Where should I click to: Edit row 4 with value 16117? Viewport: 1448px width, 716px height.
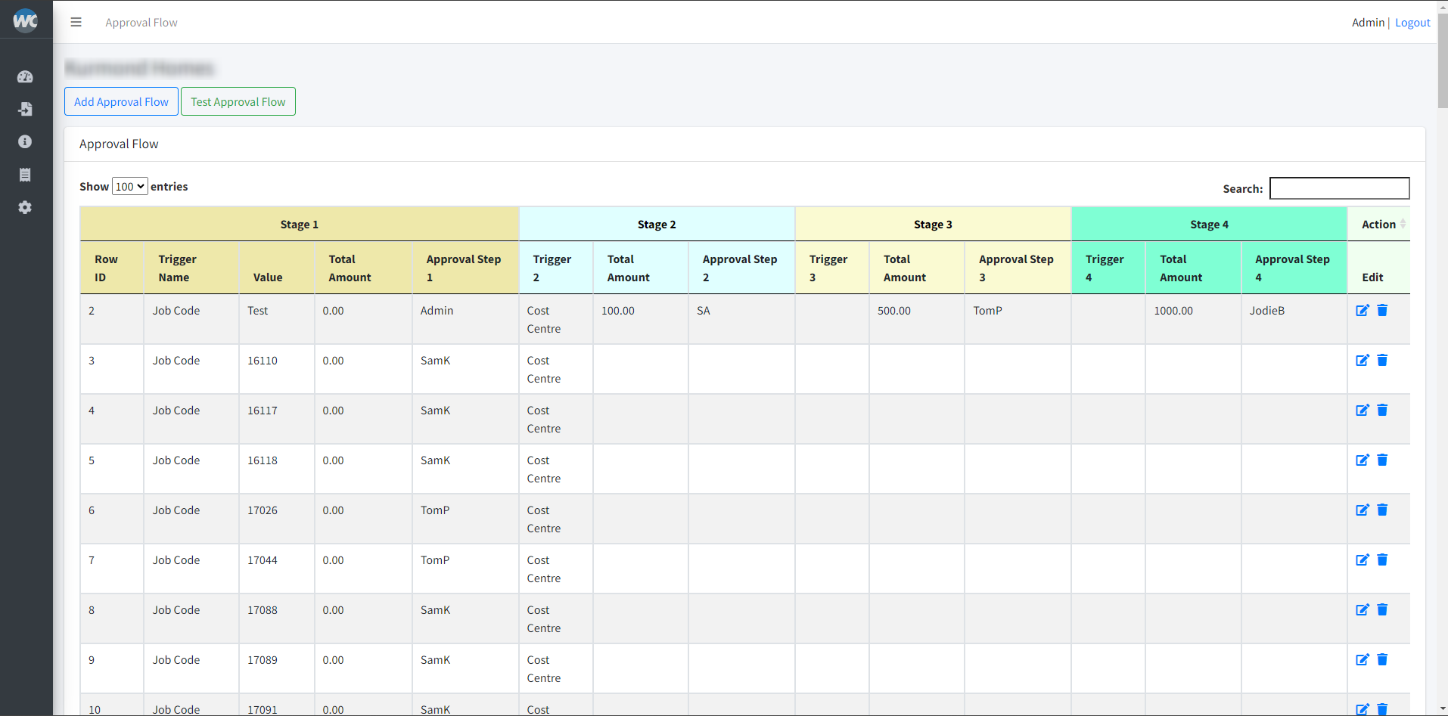tap(1363, 410)
